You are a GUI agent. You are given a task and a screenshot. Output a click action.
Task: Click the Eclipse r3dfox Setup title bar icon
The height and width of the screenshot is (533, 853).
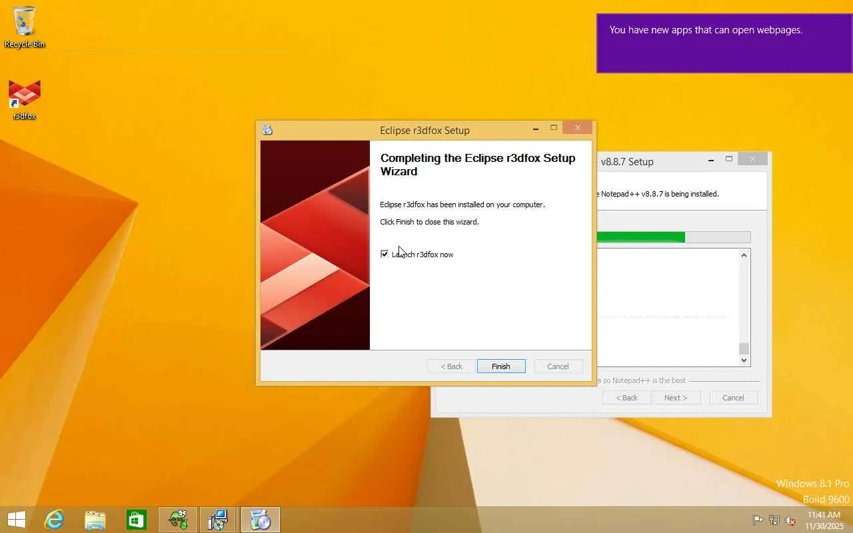tap(267, 130)
